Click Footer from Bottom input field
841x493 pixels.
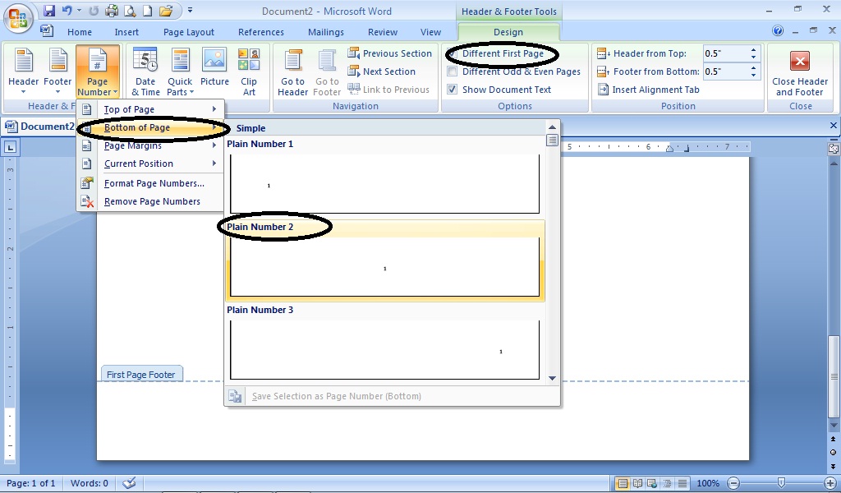[725, 71]
